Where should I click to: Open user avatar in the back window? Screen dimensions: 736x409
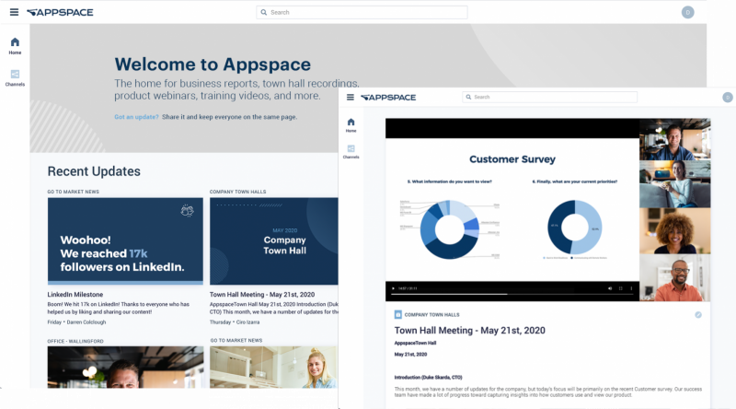click(x=687, y=12)
